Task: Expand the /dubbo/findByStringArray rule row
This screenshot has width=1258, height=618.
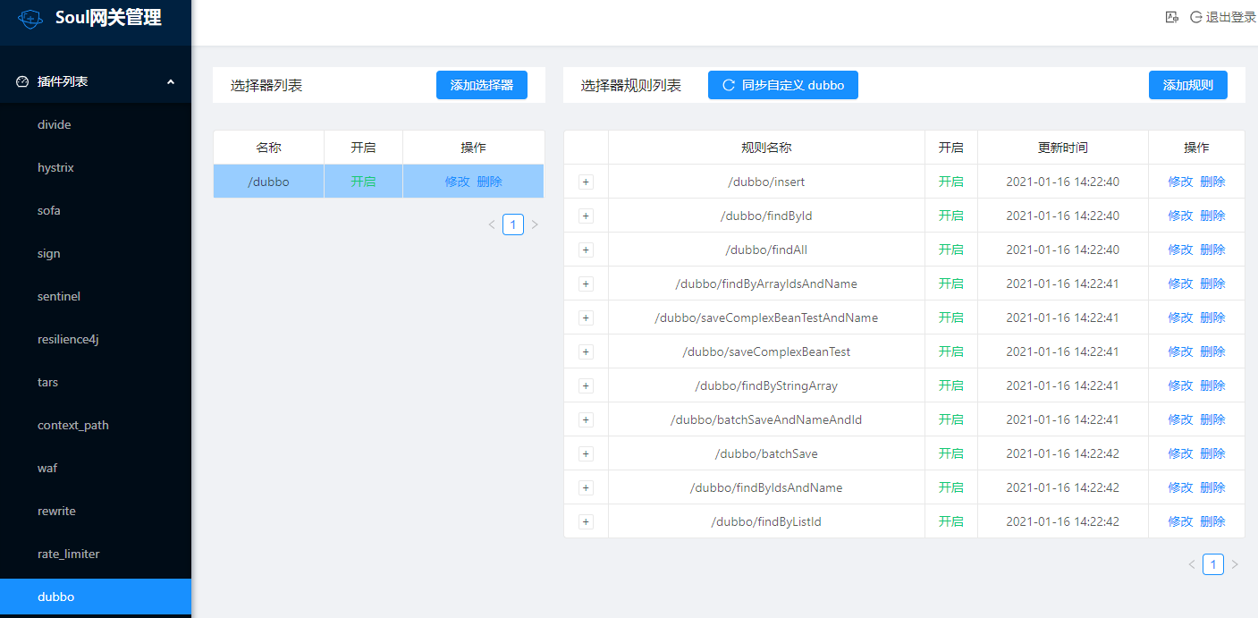Action: point(586,385)
